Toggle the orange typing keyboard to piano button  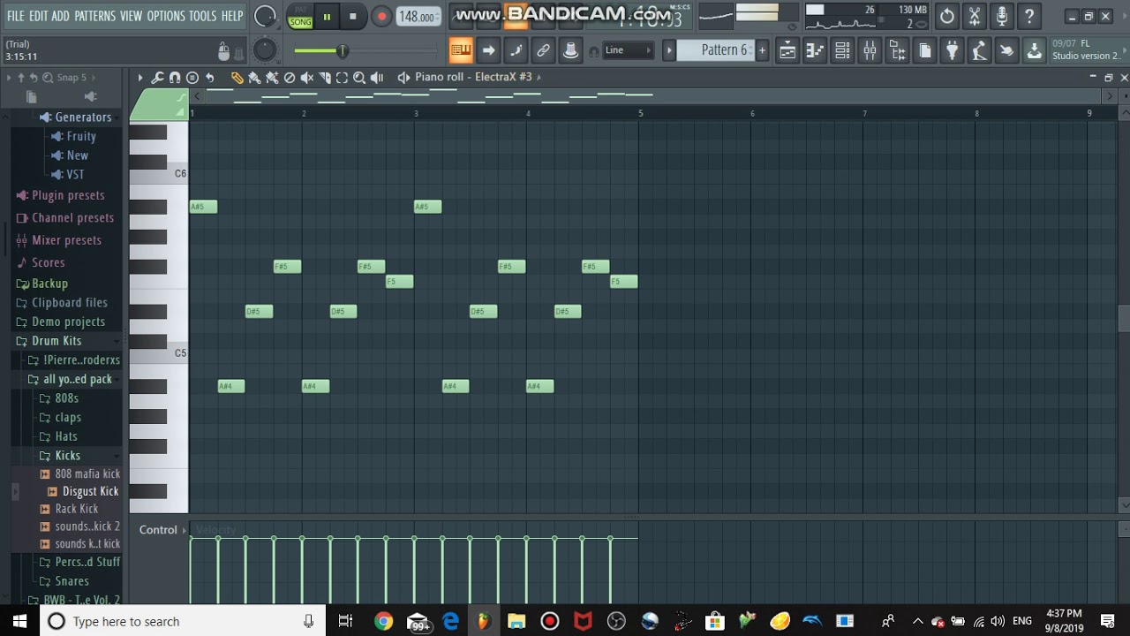[460, 50]
